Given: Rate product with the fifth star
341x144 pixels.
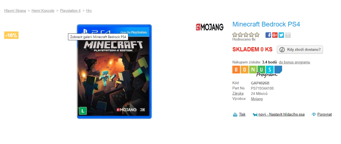Looking at the screenshot, I should (x=257, y=35).
